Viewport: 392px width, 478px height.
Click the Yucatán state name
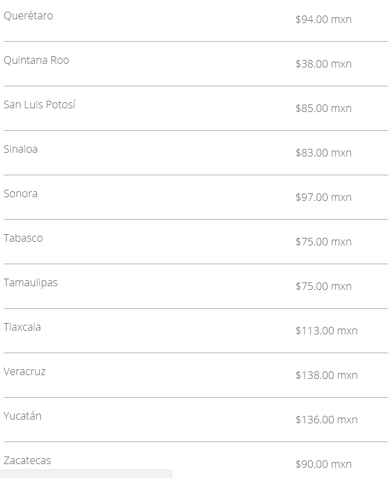[23, 416]
